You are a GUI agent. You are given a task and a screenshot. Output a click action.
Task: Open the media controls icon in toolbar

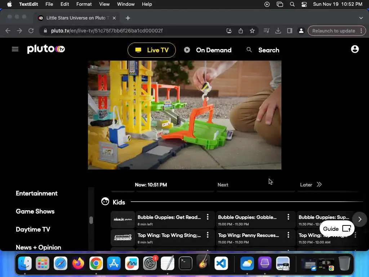pyautogui.click(x=266, y=31)
